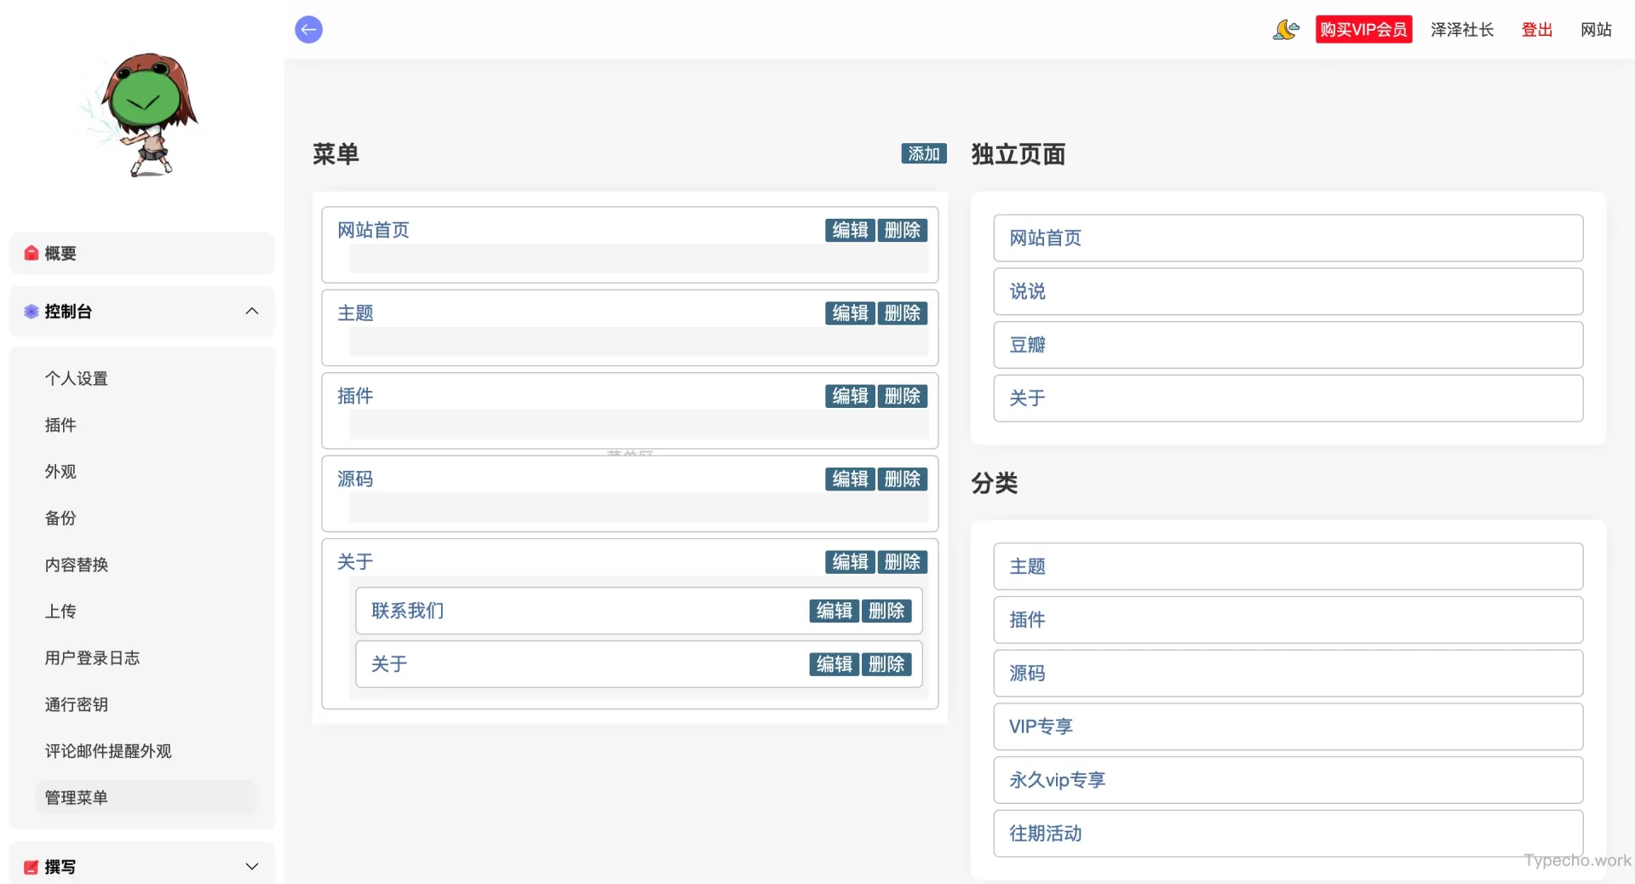Click the 购买VIP会员 button
This screenshot has height=884, width=1635.
(1363, 28)
